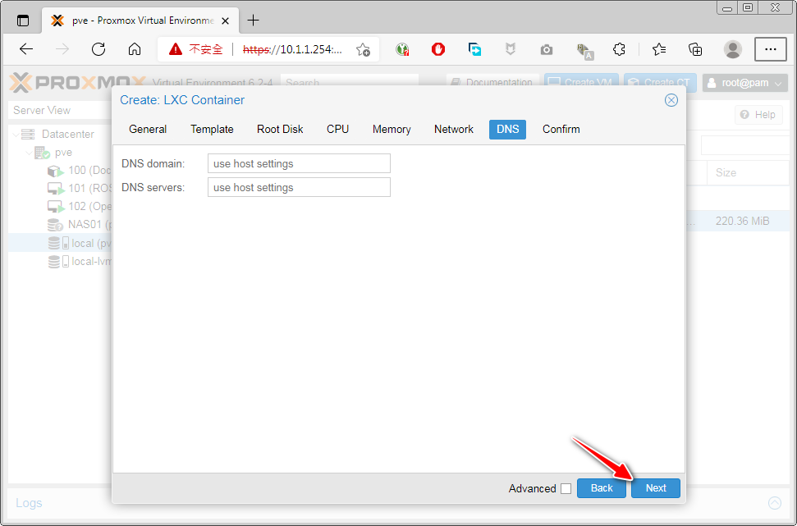Close the Create LXC Container dialog
This screenshot has height=526, width=797.
(671, 100)
